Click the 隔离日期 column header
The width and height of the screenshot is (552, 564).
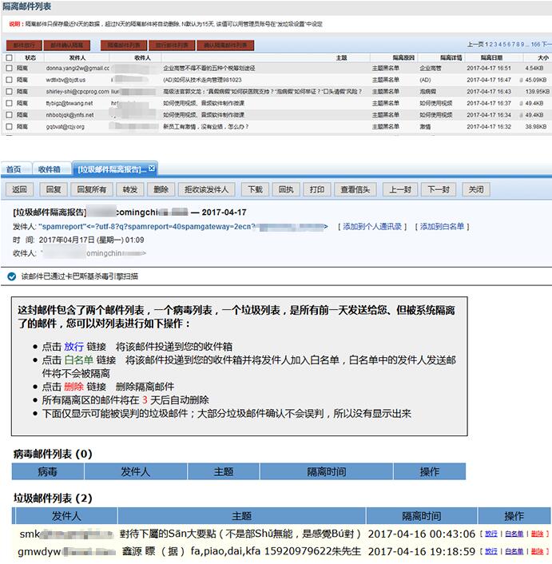pos(491,58)
